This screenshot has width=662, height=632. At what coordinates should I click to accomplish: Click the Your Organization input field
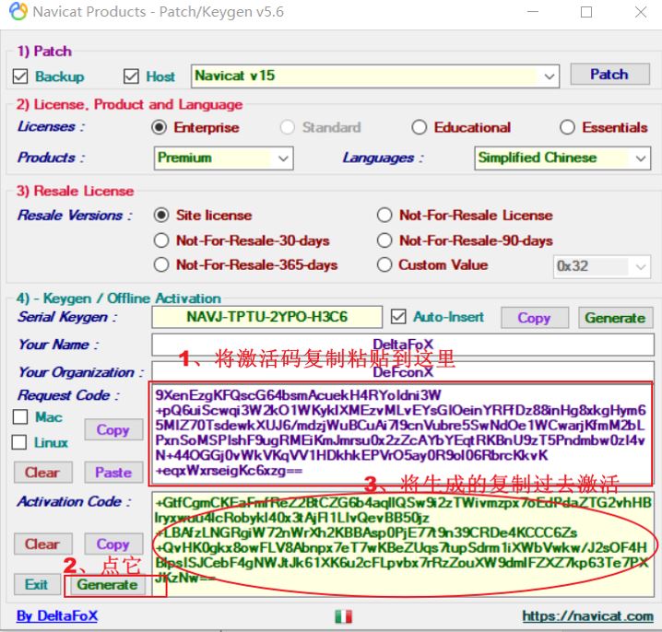[403, 371]
